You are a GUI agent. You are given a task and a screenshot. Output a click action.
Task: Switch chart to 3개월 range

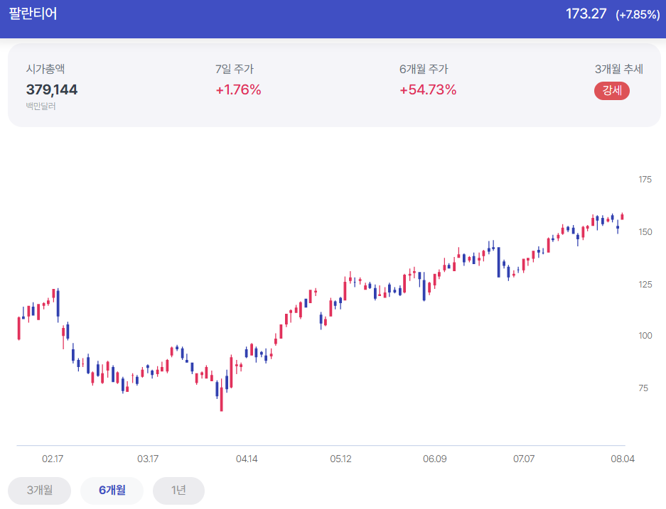click(x=40, y=491)
